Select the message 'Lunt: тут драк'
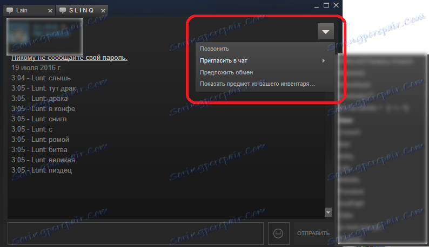 [44, 88]
